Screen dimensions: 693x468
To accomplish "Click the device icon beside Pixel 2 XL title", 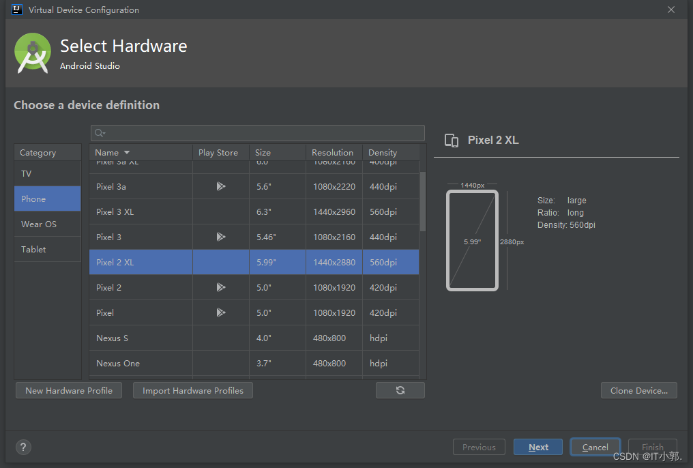I will pyautogui.click(x=452, y=141).
